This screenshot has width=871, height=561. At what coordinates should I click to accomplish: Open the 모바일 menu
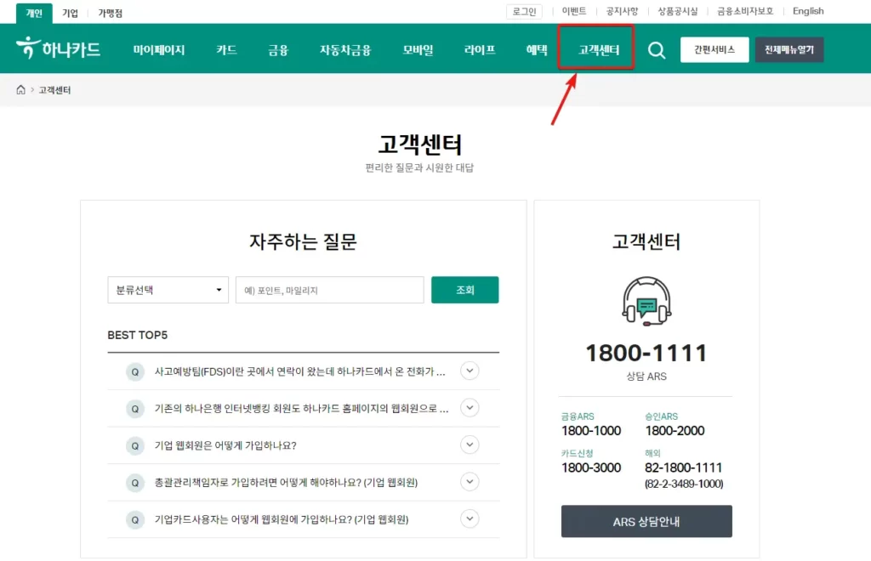point(418,50)
